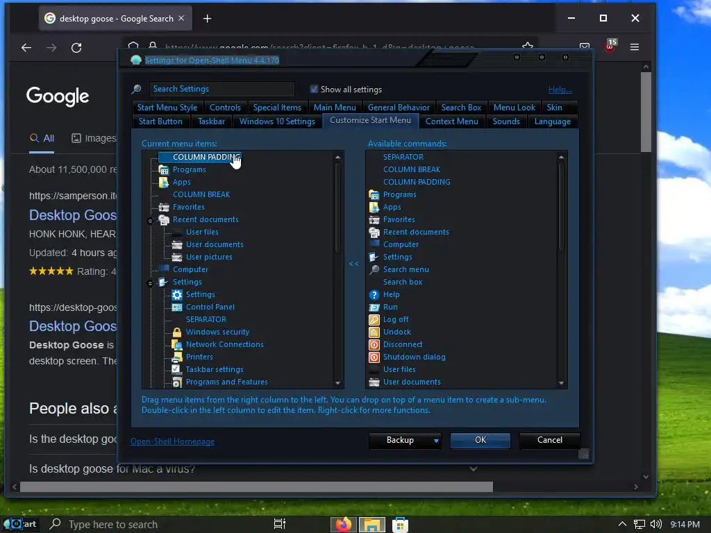Image resolution: width=711 pixels, height=533 pixels.
Task: Expand the Firefox browser's People also ask question chevron
Action: (474, 468)
